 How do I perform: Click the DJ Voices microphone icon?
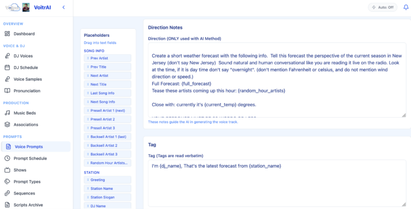point(7,56)
